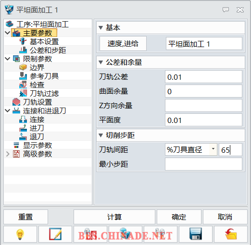Click the 进刀 lead-in icon
Image resolution: width=251 pixels, height=245 pixels.
click(x=23, y=128)
